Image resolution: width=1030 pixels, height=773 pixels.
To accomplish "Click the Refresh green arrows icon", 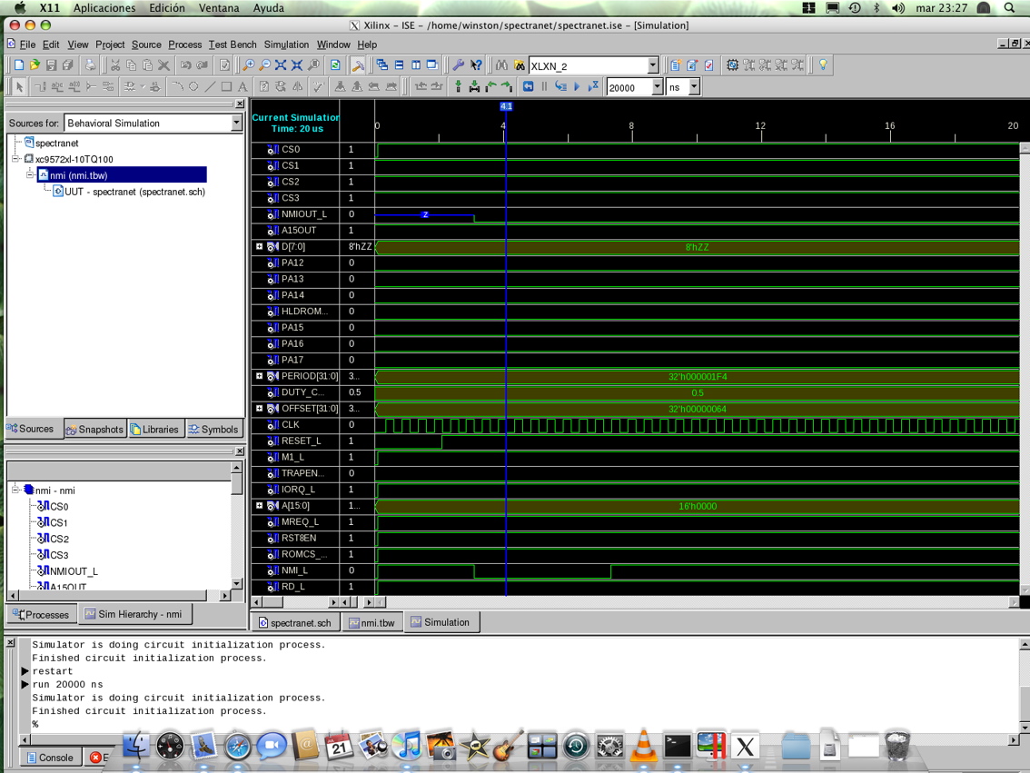I will pos(336,65).
